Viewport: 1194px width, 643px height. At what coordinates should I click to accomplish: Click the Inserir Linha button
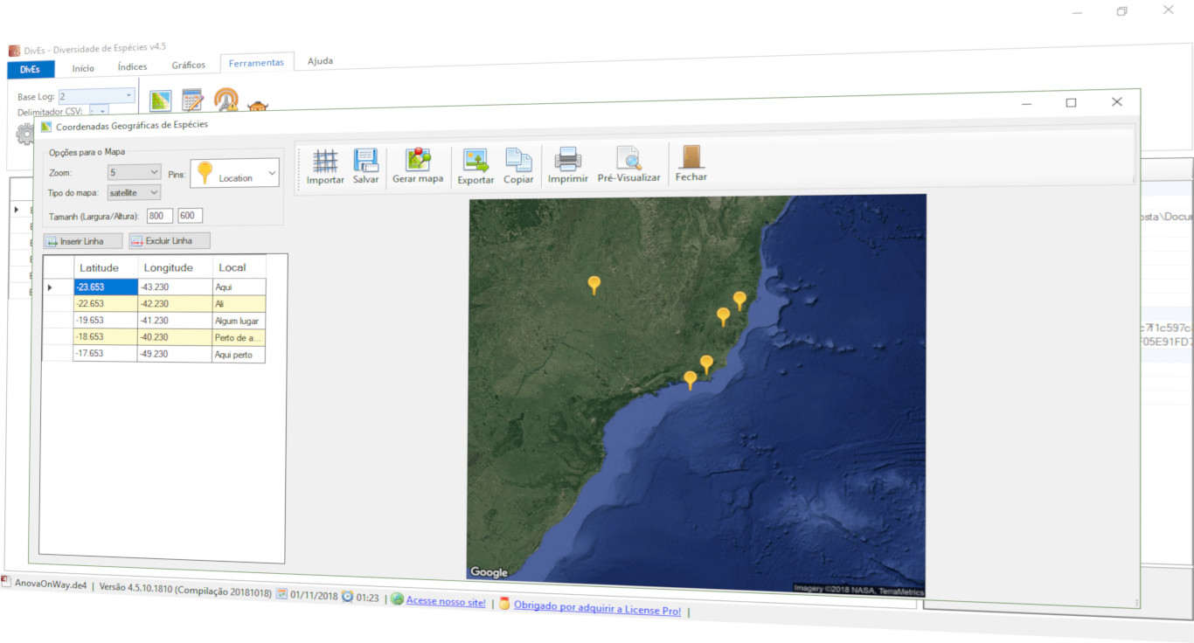click(83, 241)
